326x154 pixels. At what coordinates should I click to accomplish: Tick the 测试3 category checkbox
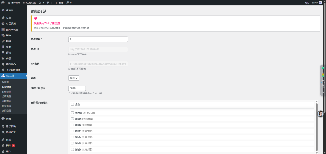pos(72,131)
